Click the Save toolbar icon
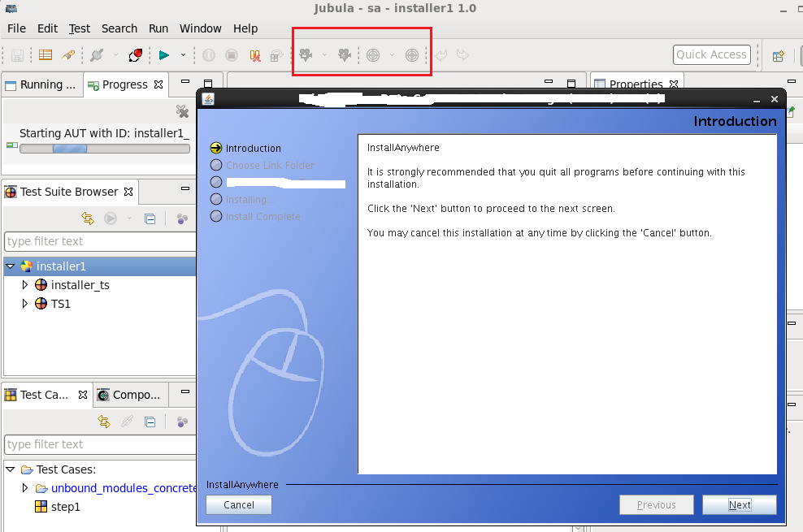This screenshot has height=532, width=803. [x=17, y=55]
